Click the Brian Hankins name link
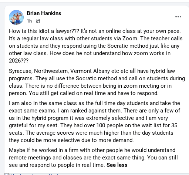The height and width of the screenshot is (175, 189). [44, 13]
